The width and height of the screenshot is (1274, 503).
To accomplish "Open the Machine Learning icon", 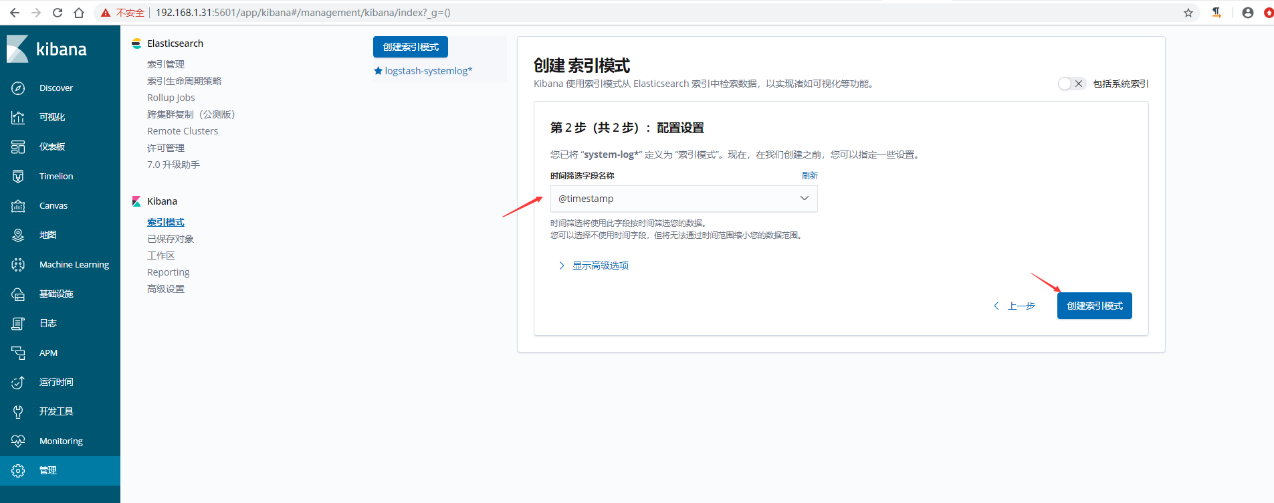I will click(18, 265).
